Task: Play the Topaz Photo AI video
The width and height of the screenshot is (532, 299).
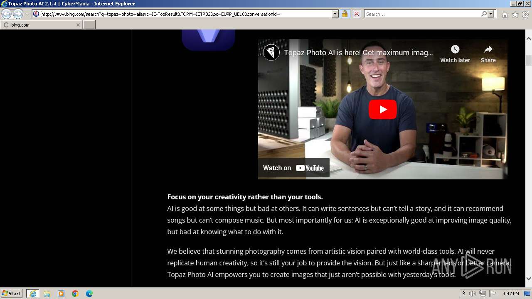Action: [x=383, y=109]
